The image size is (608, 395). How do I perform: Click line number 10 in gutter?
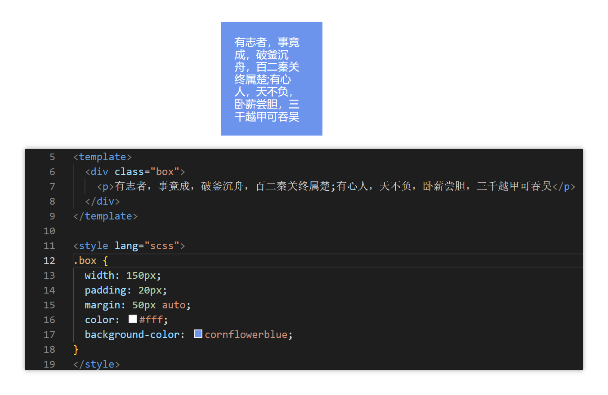pos(49,231)
